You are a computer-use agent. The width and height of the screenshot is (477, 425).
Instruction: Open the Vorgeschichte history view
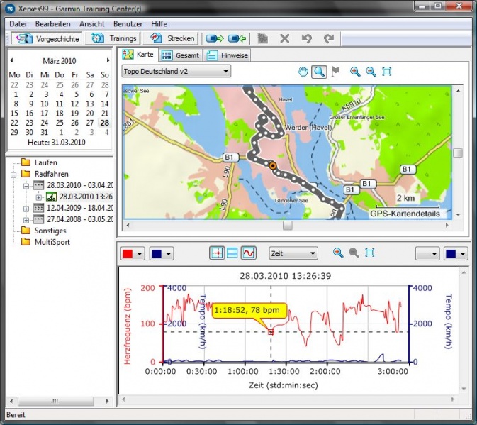(47, 38)
